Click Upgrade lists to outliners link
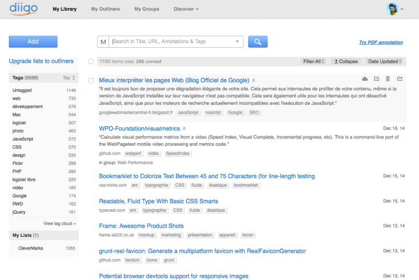 [41, 61]
